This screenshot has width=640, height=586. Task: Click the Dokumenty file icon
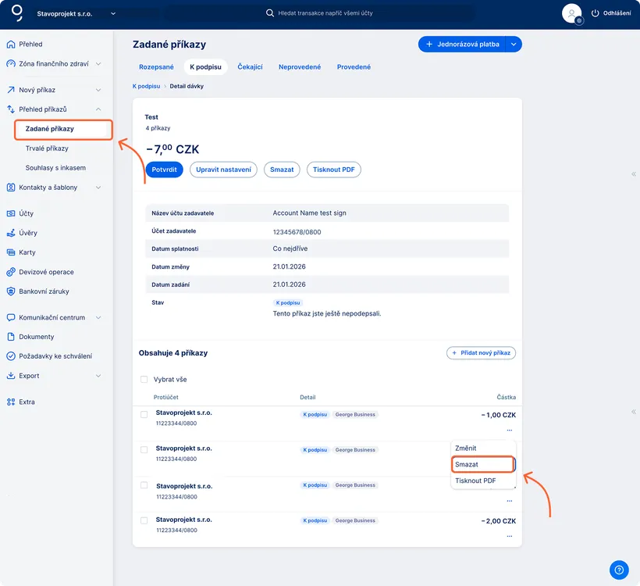point(11,337)
